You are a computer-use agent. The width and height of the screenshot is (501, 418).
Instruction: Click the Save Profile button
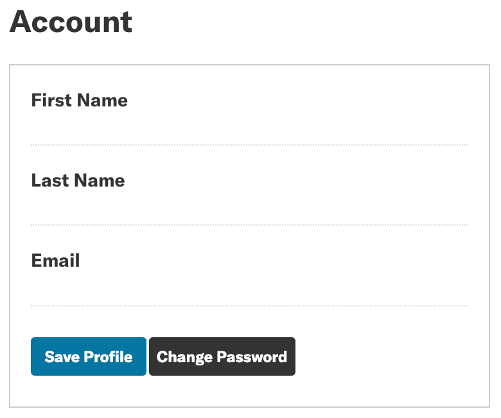pos(89,356)
